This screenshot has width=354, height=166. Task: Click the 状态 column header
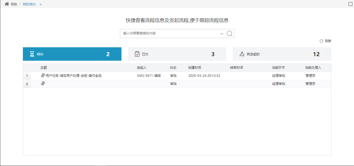pyautogui.click(x=173, y=68)
